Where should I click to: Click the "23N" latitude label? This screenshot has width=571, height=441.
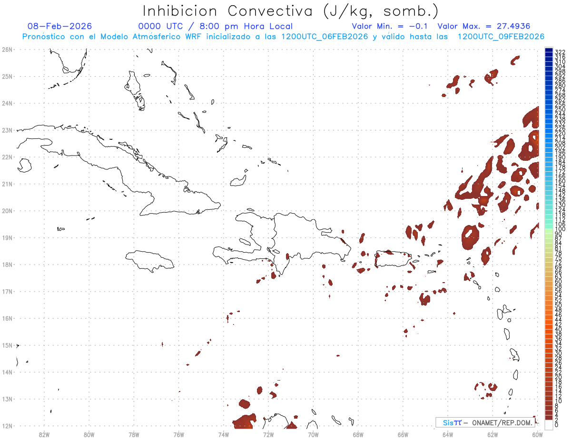pyautogui.click(x=7, y=130)
